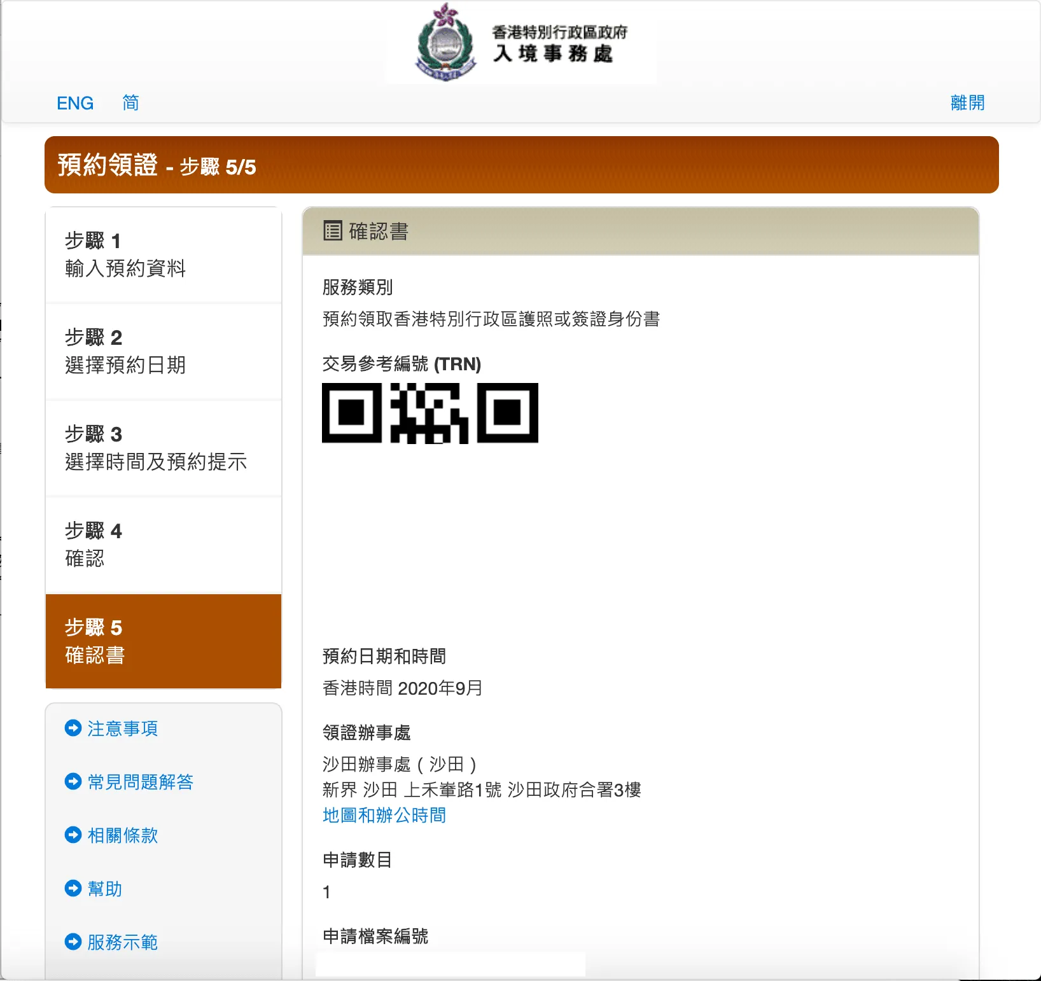Click the Immigration Department emblem logo
Viewport: 1041px width, 981px height.
click(x=445, y=43)
